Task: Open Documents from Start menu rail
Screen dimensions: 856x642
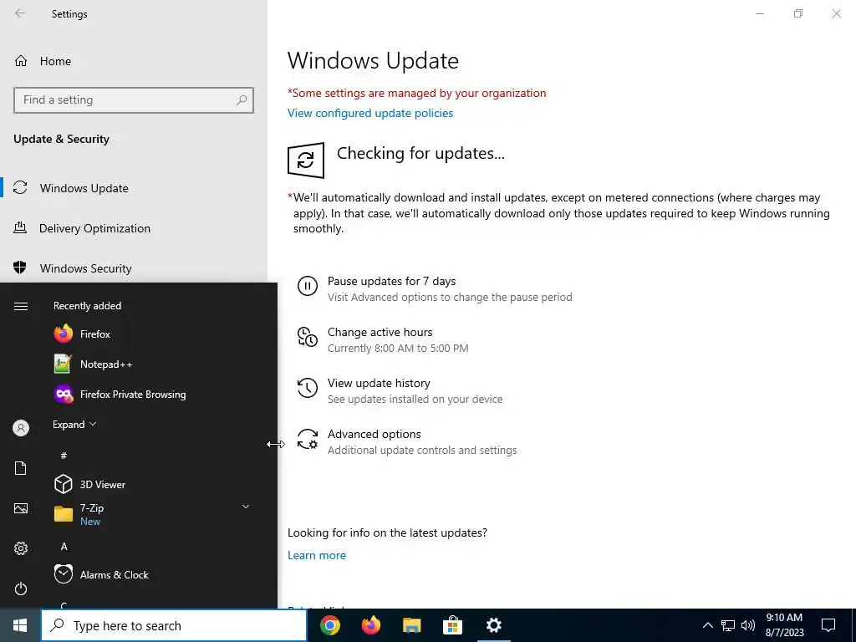Action: [21, 468]
